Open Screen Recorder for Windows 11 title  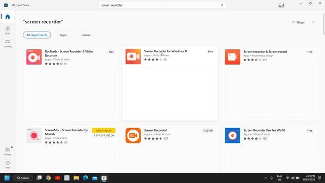pos(166,51)
